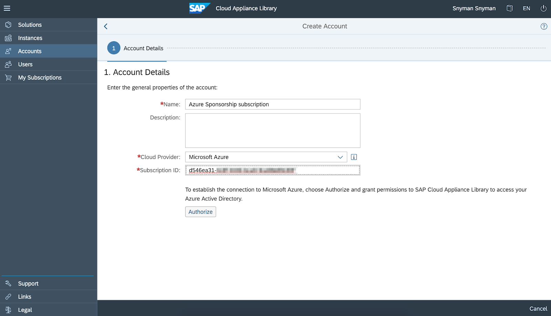Go to Instances in the sidebar
551x316 pixels.
[49, 38]
